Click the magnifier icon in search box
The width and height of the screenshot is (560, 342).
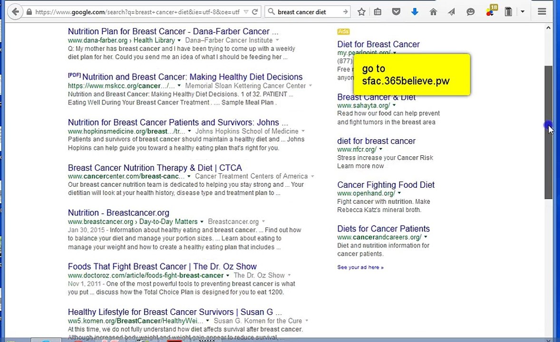[x=271, y=12]
